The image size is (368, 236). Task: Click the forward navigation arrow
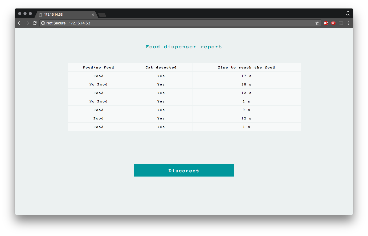(27, 23)
